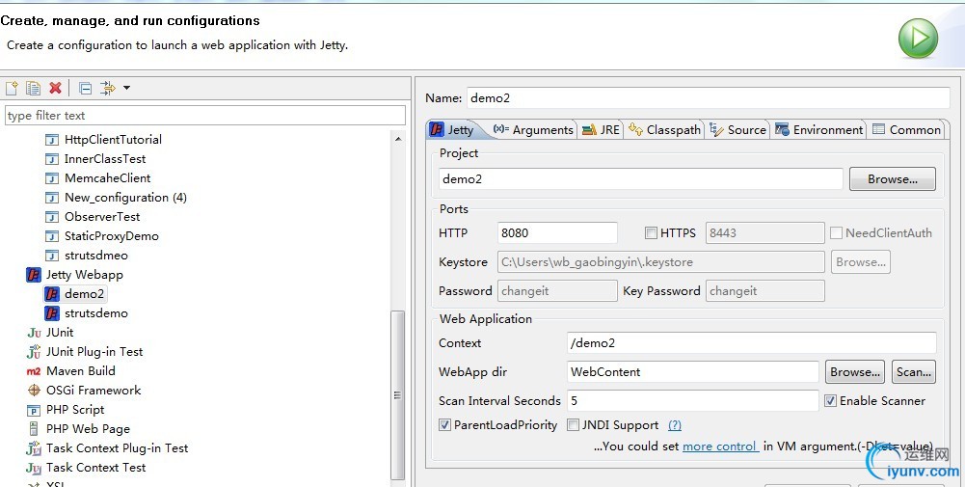Select the Maven Build configuration type
The width and height of the screenshot is (965, 487).
coord(80,370)
